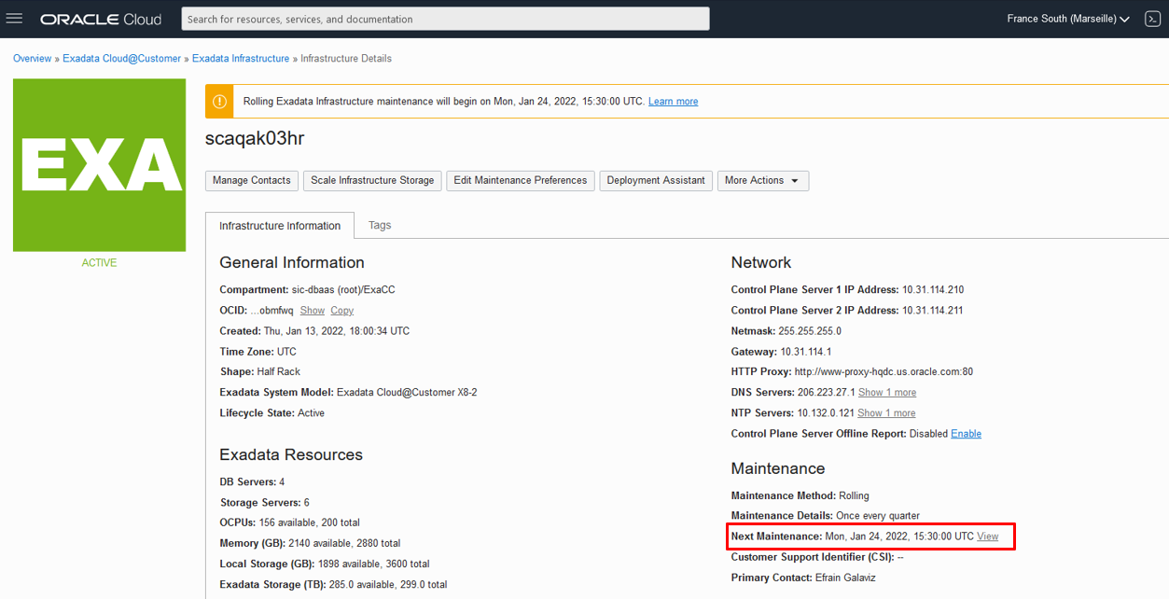Click the scaqak03hr infrastructure name

[255, 138]
